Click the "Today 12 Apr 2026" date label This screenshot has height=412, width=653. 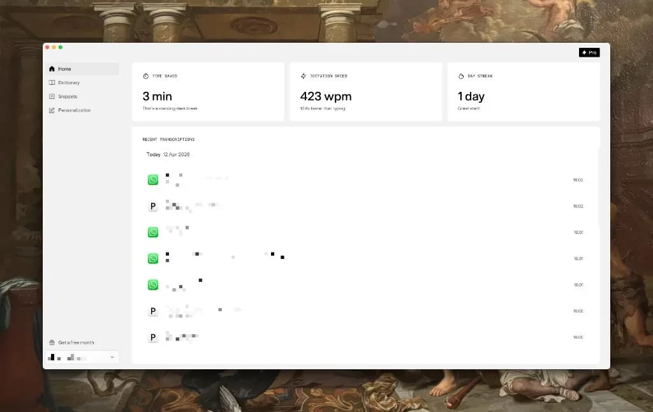(168, 154)
